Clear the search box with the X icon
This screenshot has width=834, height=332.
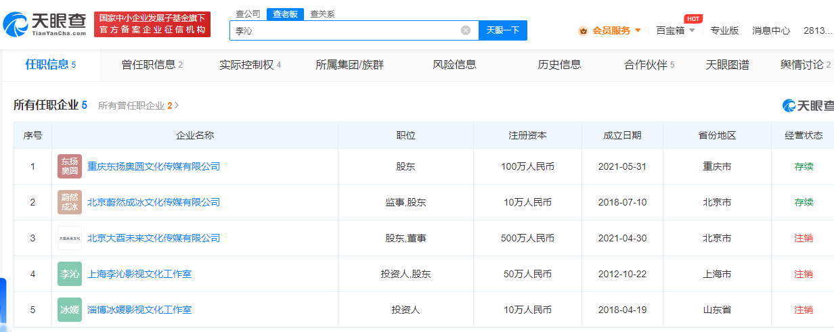click(466, 30)
